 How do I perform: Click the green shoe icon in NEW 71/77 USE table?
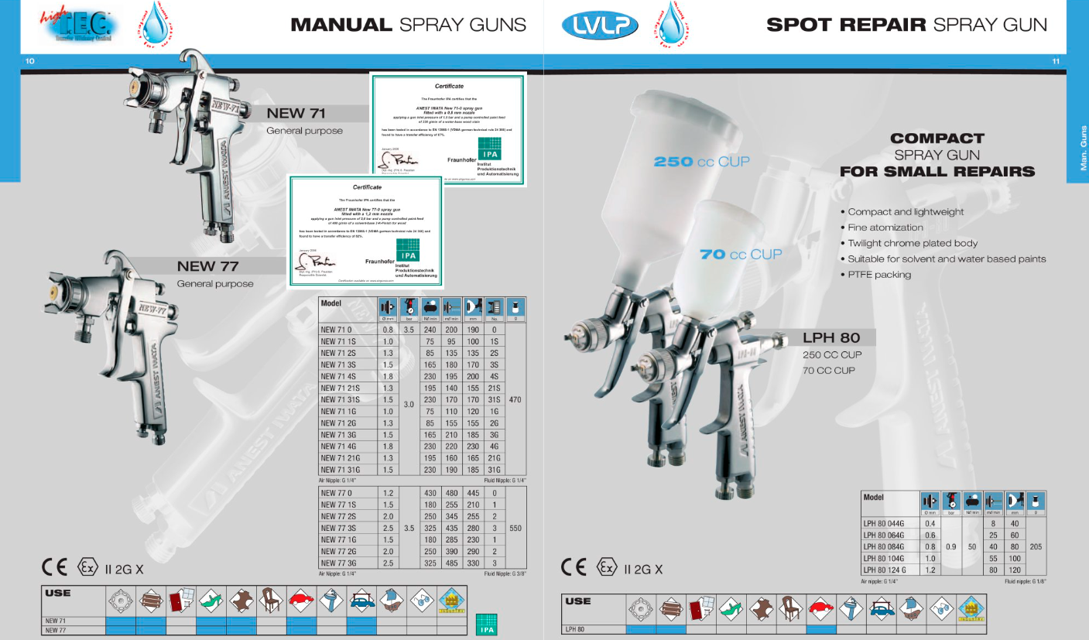coord(211,600)
